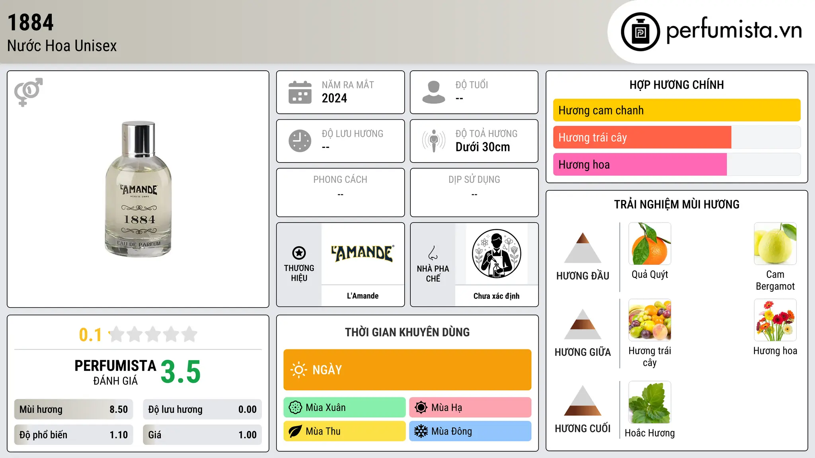Select the Hương trái cây note image

(x=649, y=320)
